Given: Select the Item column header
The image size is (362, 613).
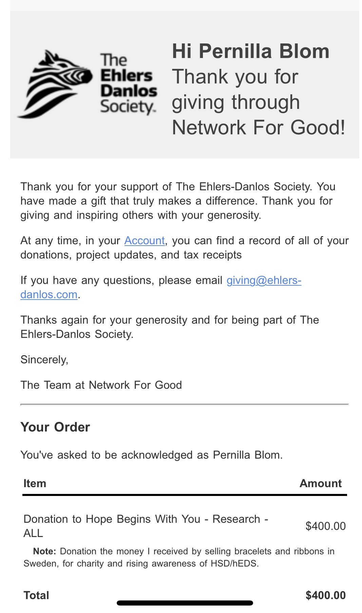Looking at the screenshot, I should (35, 483).
